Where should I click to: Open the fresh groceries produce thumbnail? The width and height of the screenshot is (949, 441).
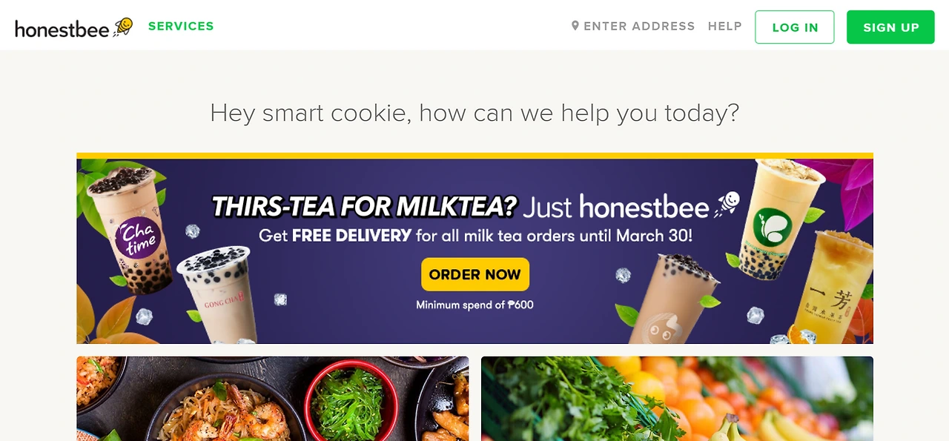point(677,399)
